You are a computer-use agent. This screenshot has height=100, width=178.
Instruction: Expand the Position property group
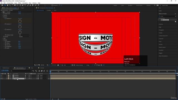[3, 15]
